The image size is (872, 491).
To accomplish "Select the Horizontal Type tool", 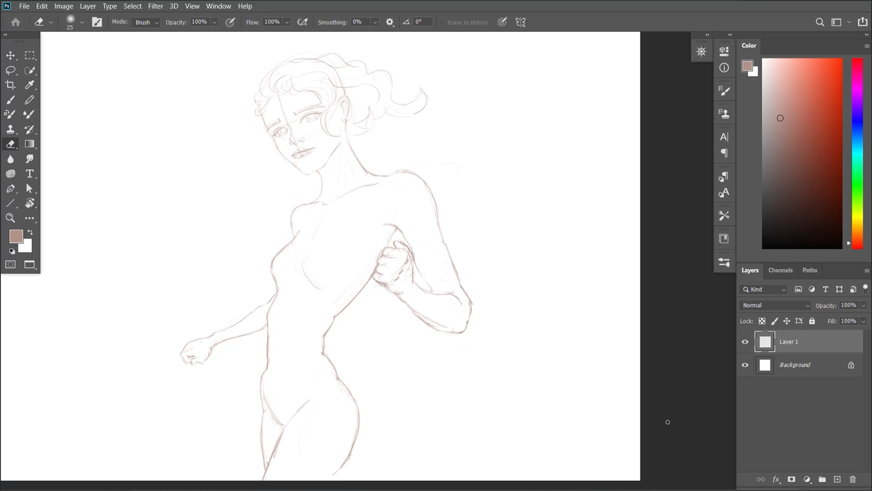I will tap(30, 174).
